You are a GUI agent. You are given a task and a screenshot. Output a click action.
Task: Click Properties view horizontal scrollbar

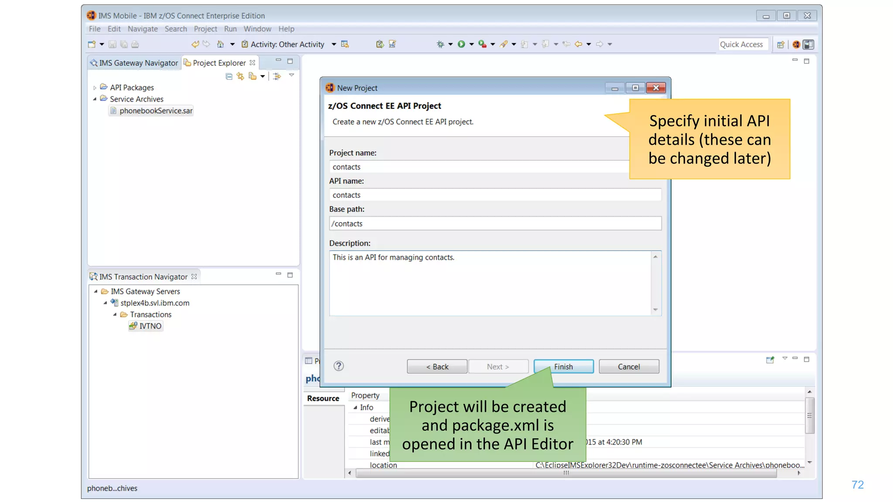point(566,473)
